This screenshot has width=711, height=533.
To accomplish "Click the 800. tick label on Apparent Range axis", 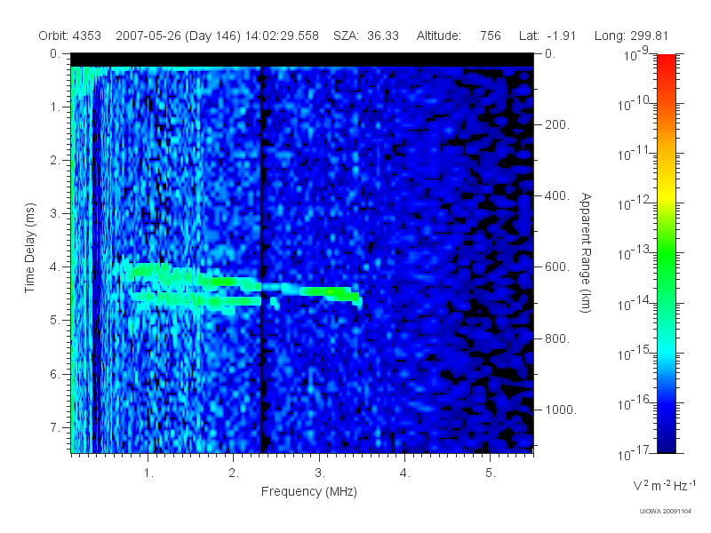I will 557,338.
